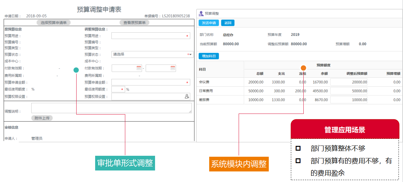Screen dimensions: 403x182
Task: Open the payment validity start date calendar
Action: tap(139, 68)
